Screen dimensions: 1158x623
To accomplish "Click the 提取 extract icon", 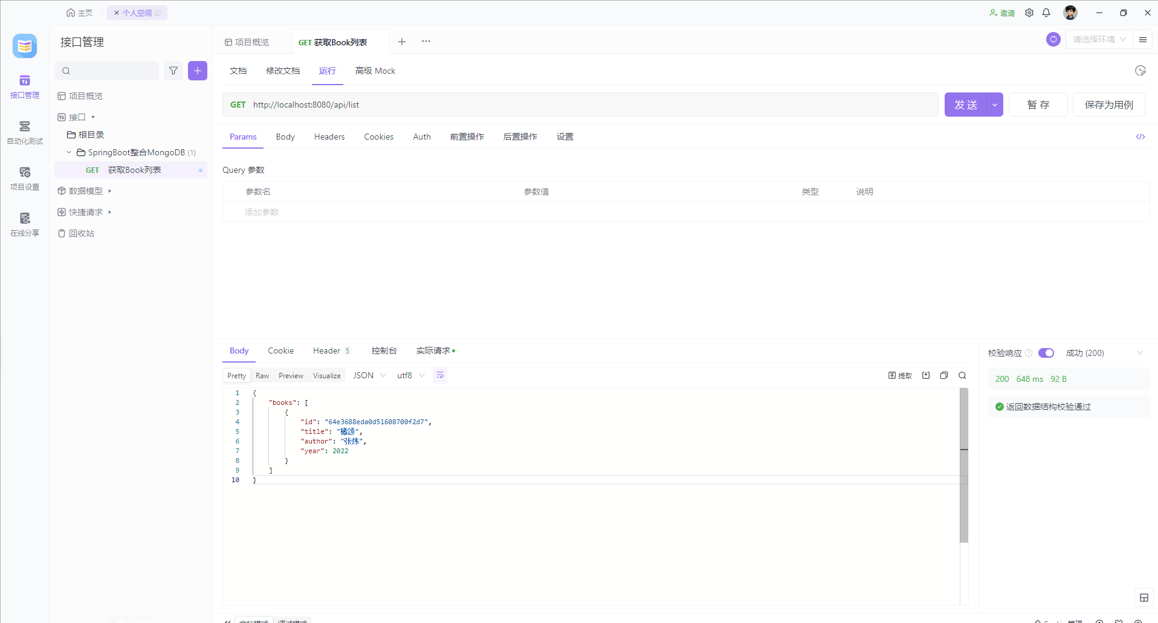I will (900, 375).
